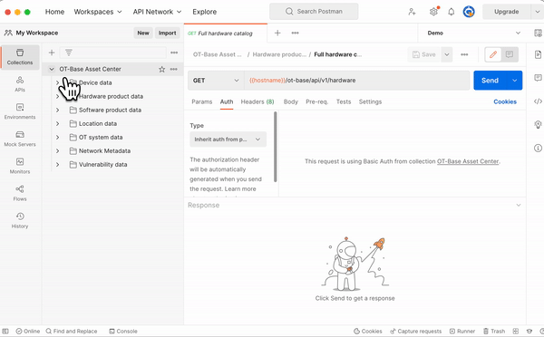
Task: Switch to the Headers tab
Action: [257, 101]
